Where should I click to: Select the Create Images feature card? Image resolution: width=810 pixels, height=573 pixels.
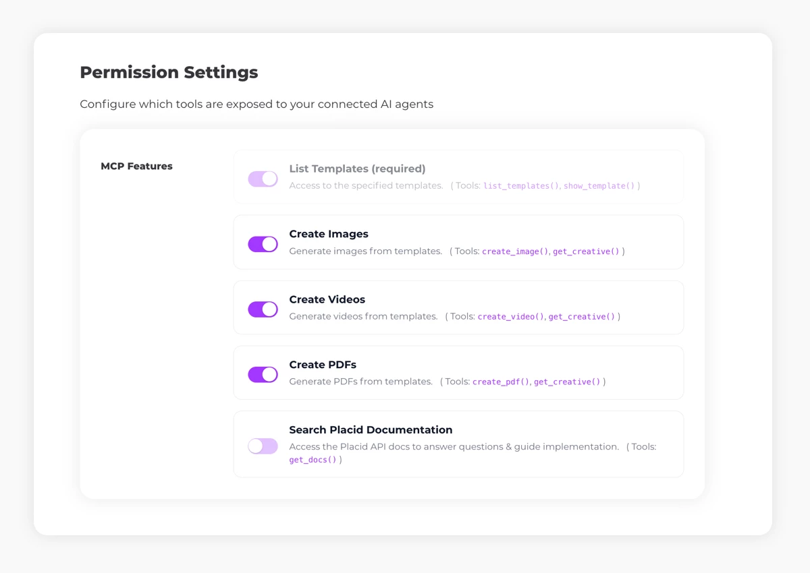pyautogui.click(x=458, y=242)
